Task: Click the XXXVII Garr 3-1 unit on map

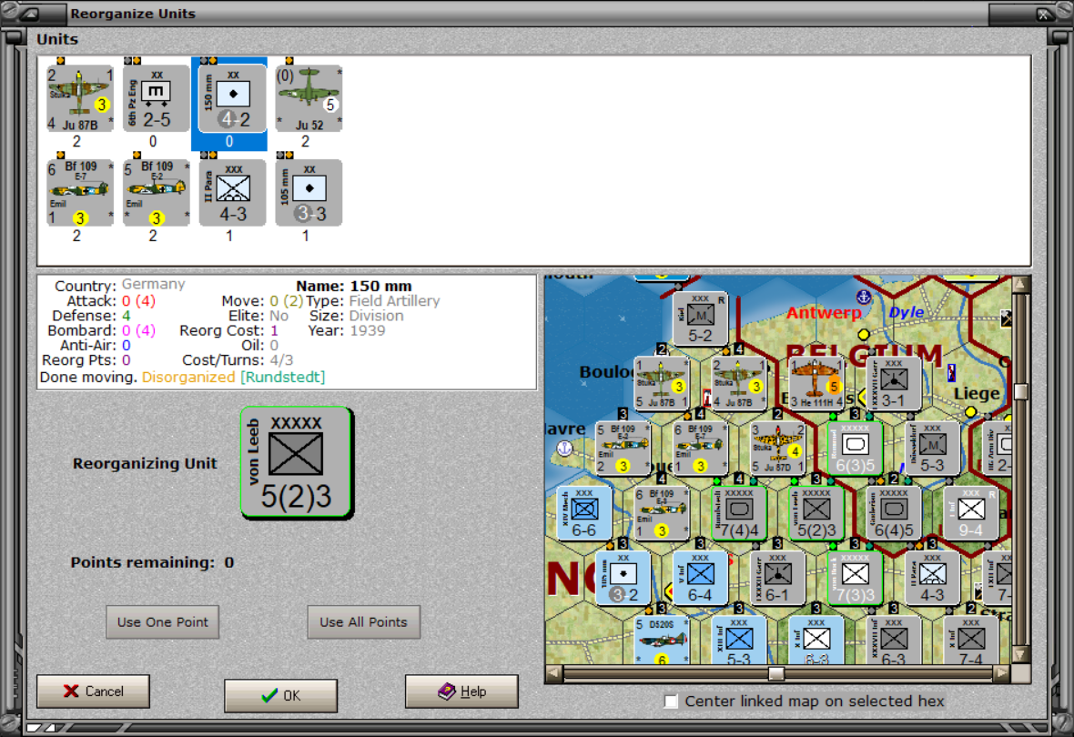Action: click(893, 383)
